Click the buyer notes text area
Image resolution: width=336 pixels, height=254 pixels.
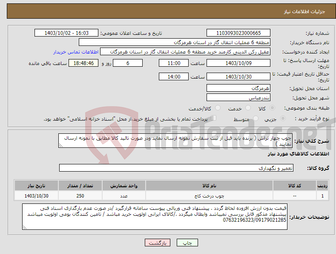(155, 217)
